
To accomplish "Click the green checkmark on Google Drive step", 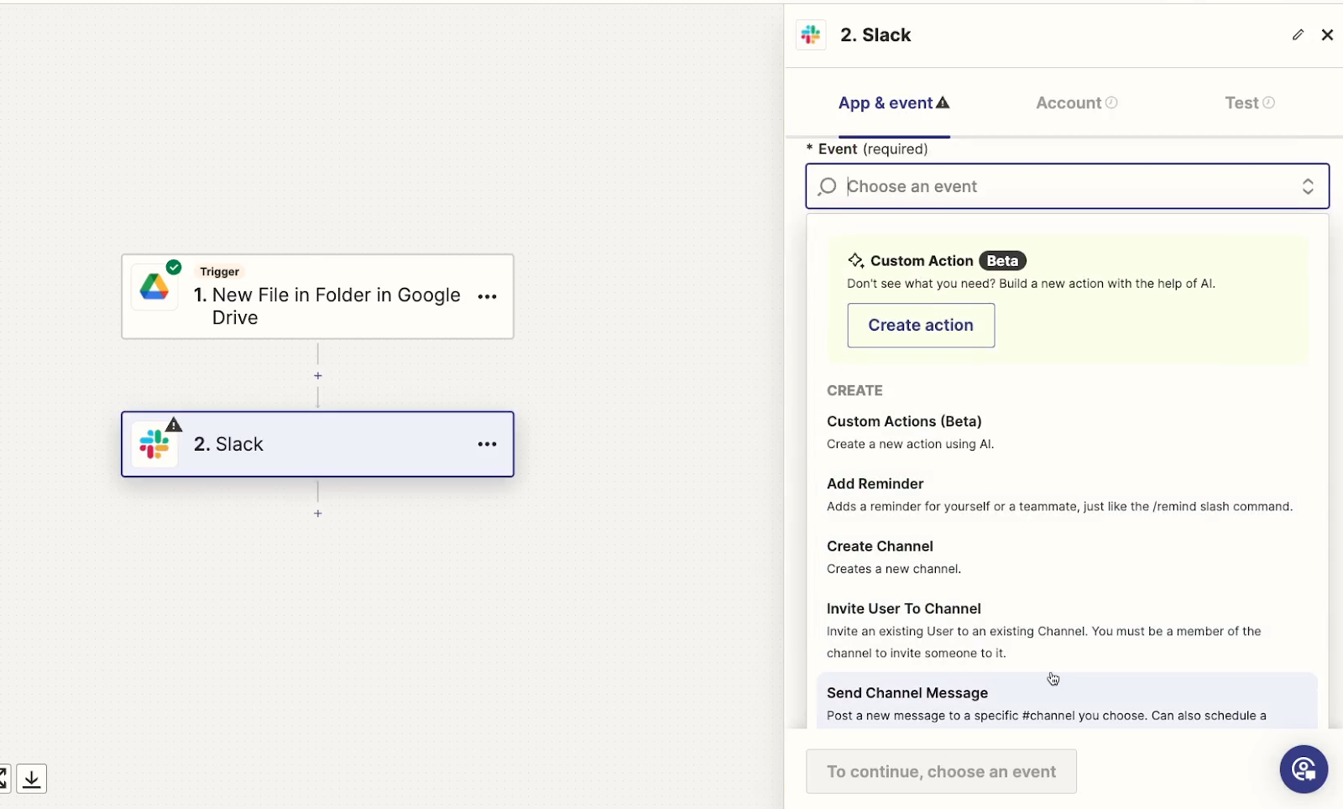I will pos(174,267).
